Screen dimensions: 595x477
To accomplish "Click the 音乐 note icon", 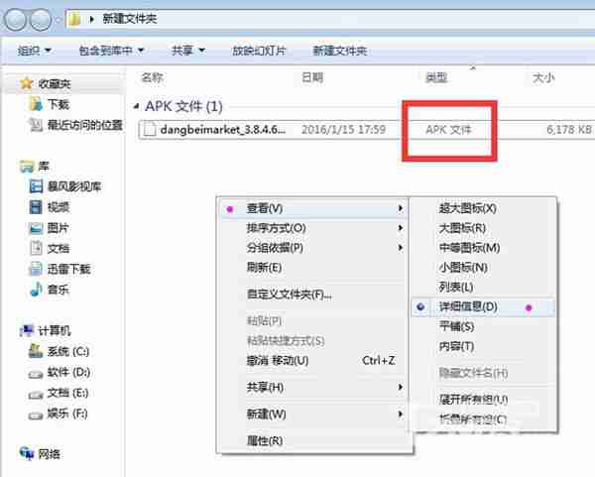I will [x=36, y=290].
